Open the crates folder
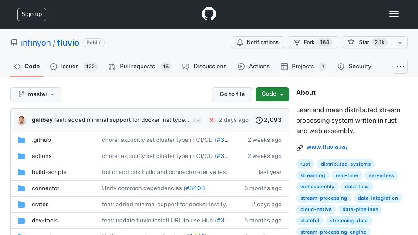Viewport: 418px width, 235px height. [40, 205]
